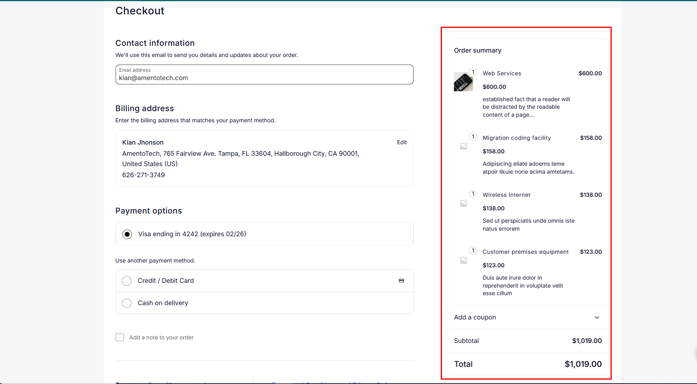
Task: Edit the billing address
Action: 402,142
